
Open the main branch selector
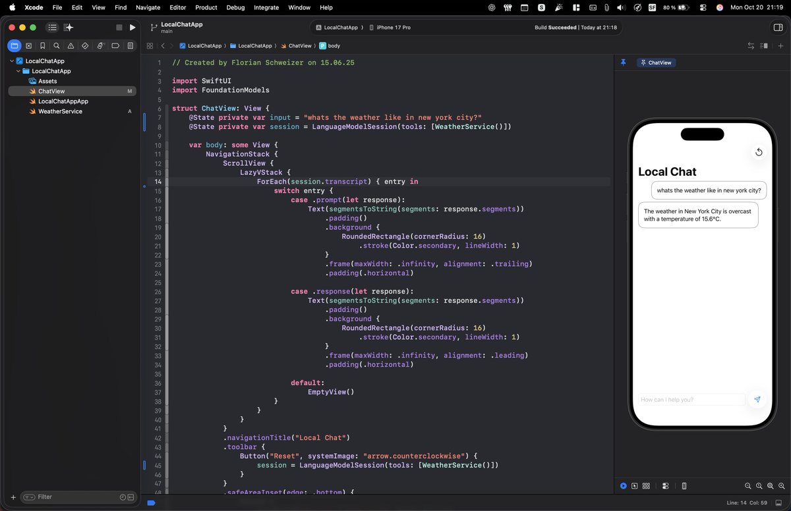175,28
